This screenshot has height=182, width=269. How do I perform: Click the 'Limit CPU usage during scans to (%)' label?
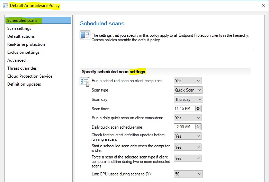pos(122,174)
